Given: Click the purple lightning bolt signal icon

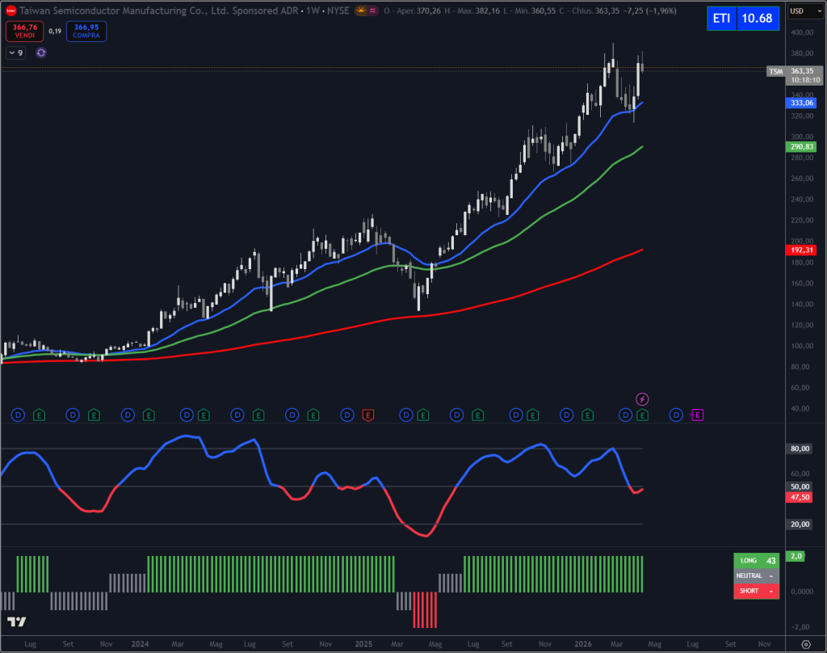Looking at the screenshot, I should 641,398.
